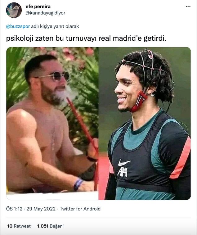Open the @buzzspor mention link
The height and width of the screenshot is (235, 197).
tap(18, 26)
